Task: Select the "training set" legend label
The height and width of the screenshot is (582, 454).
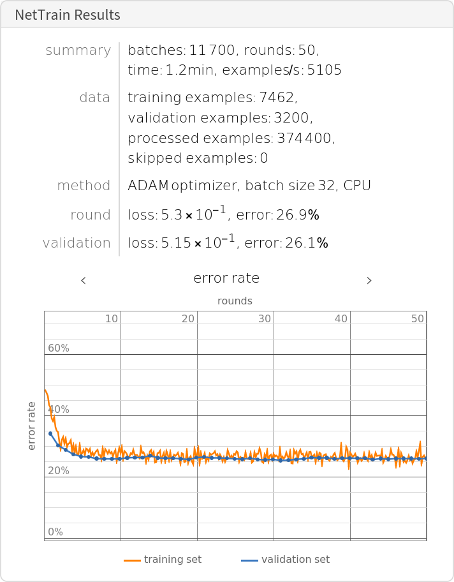Action: point(172,560)
